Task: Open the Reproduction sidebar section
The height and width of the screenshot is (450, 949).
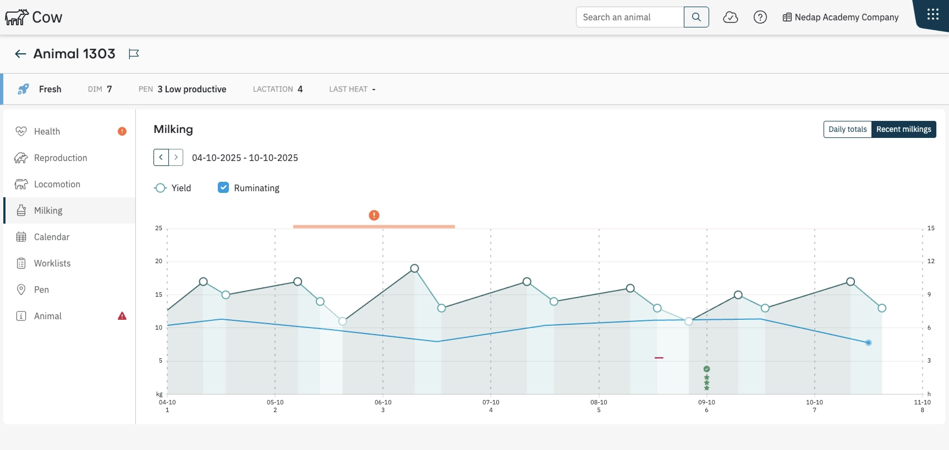Action: [61, 158]
